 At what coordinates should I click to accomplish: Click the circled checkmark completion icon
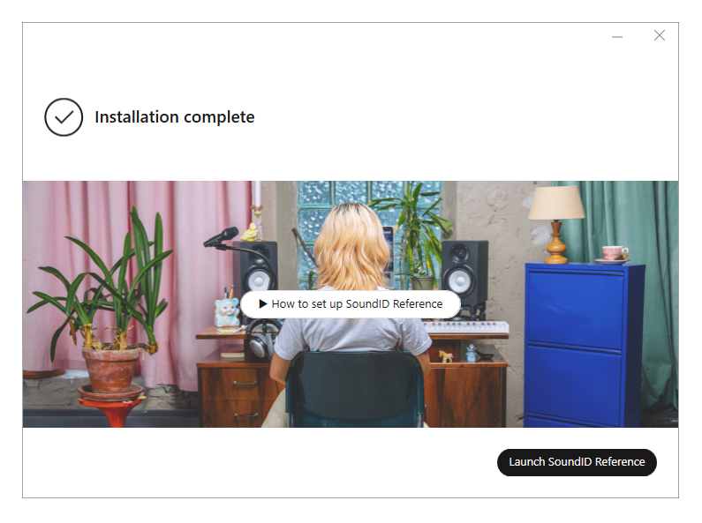pos(64,117)
